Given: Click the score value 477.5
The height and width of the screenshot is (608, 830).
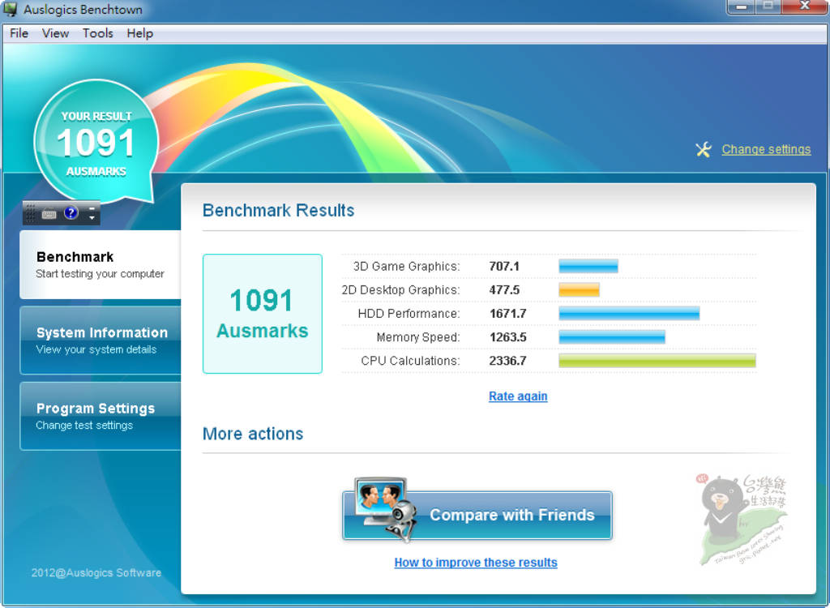Looking at the screenshot, I should [x=504, y=290].
